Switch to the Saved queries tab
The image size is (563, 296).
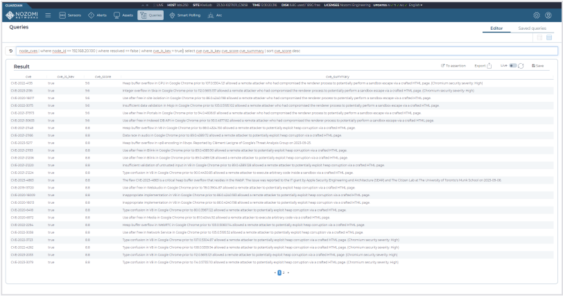click(532, 28)
